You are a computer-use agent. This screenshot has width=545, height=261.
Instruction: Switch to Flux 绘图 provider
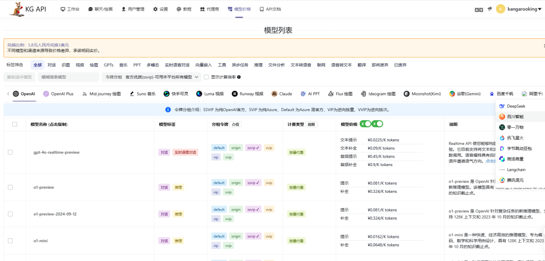340,94
